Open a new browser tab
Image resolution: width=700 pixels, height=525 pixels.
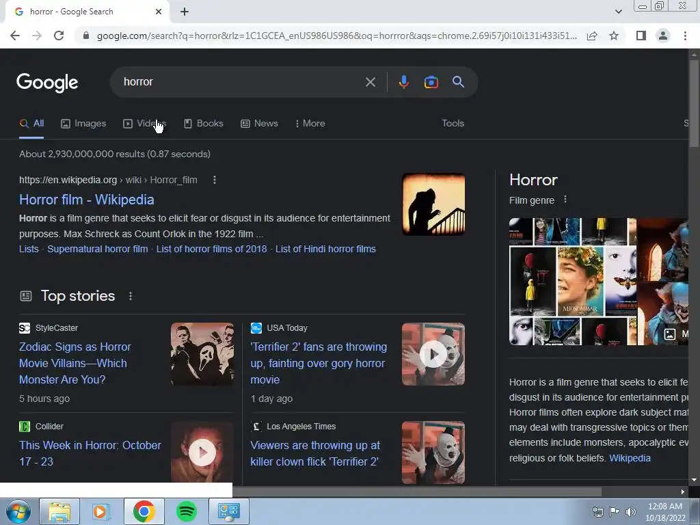coord(185,12)
